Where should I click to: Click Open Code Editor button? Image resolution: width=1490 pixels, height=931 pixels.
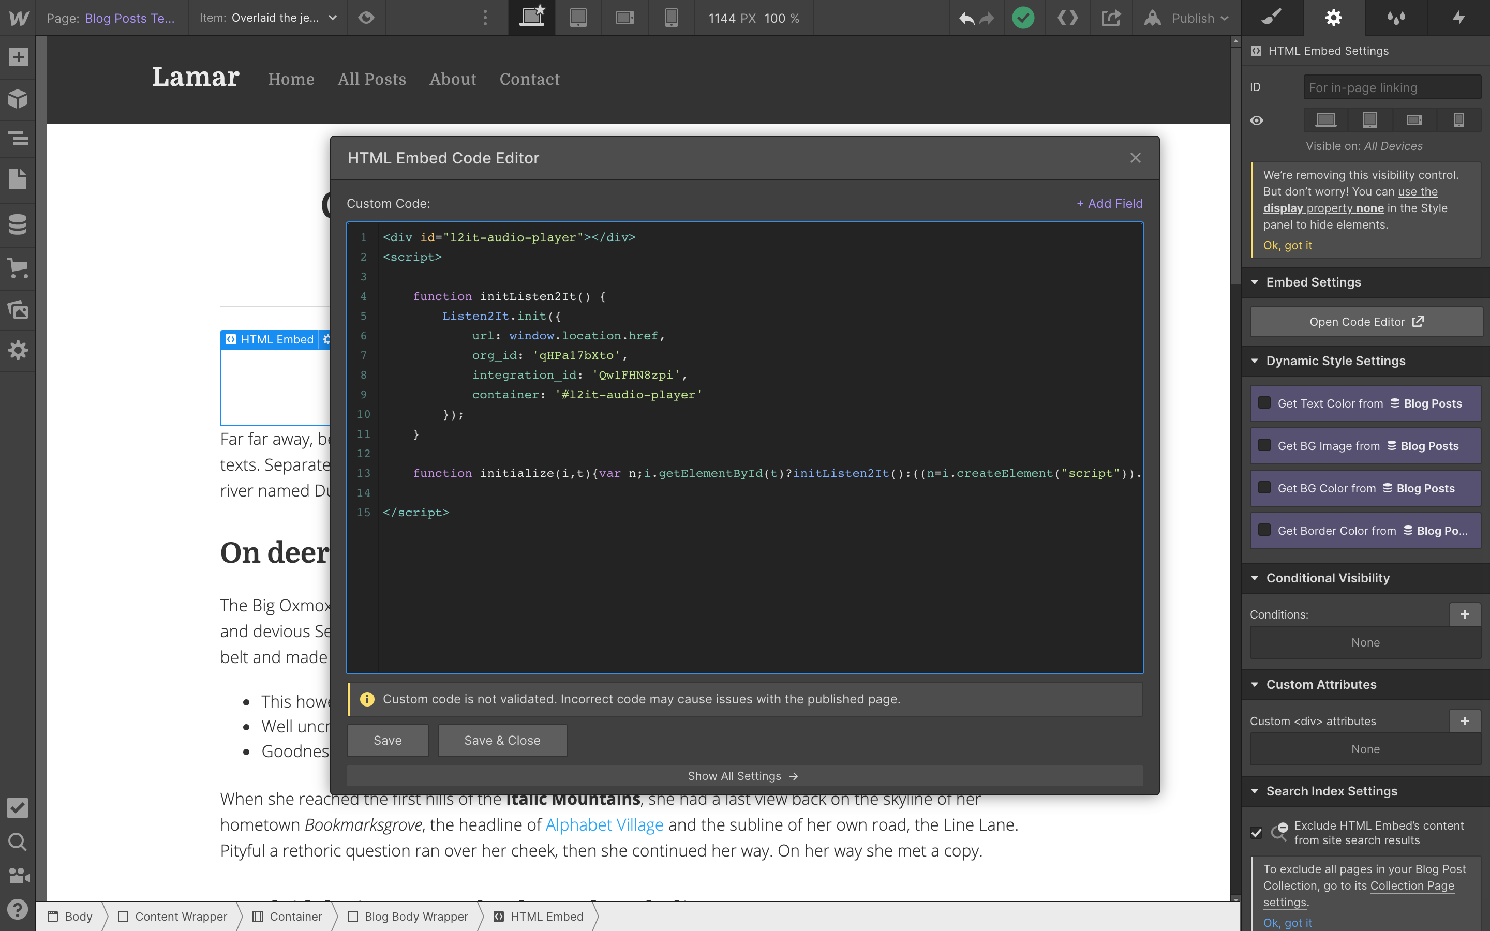1366,321
